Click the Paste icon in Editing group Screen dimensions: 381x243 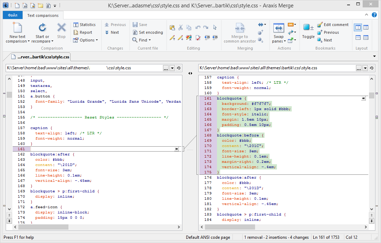tap(172, 28)
